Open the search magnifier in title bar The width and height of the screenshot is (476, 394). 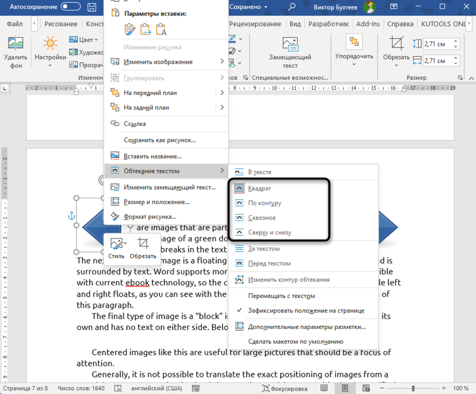pos(292,7)
